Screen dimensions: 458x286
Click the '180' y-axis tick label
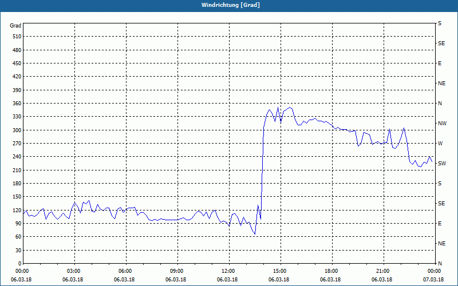click(x=17, y=184)
